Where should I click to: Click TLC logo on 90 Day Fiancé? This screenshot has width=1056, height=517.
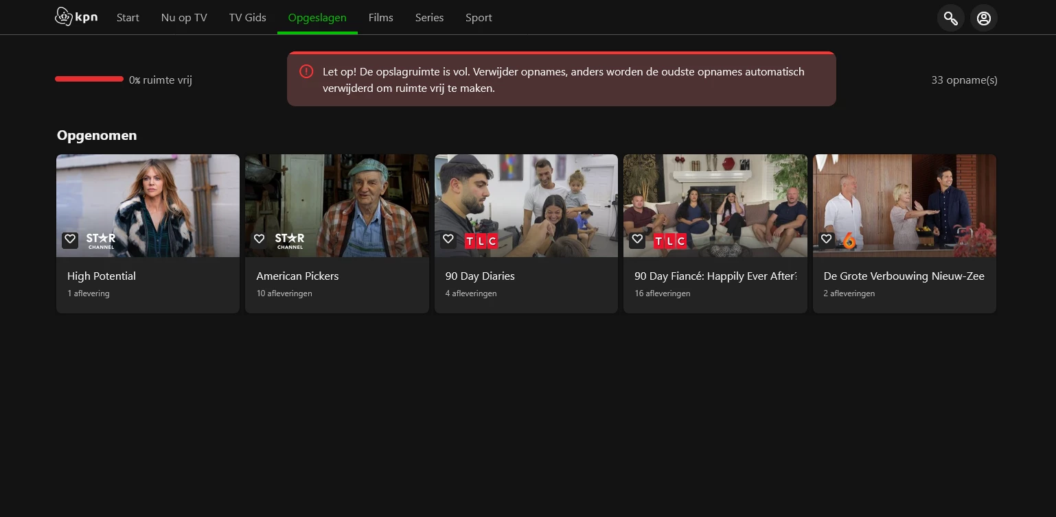click(x=669, y=241)
